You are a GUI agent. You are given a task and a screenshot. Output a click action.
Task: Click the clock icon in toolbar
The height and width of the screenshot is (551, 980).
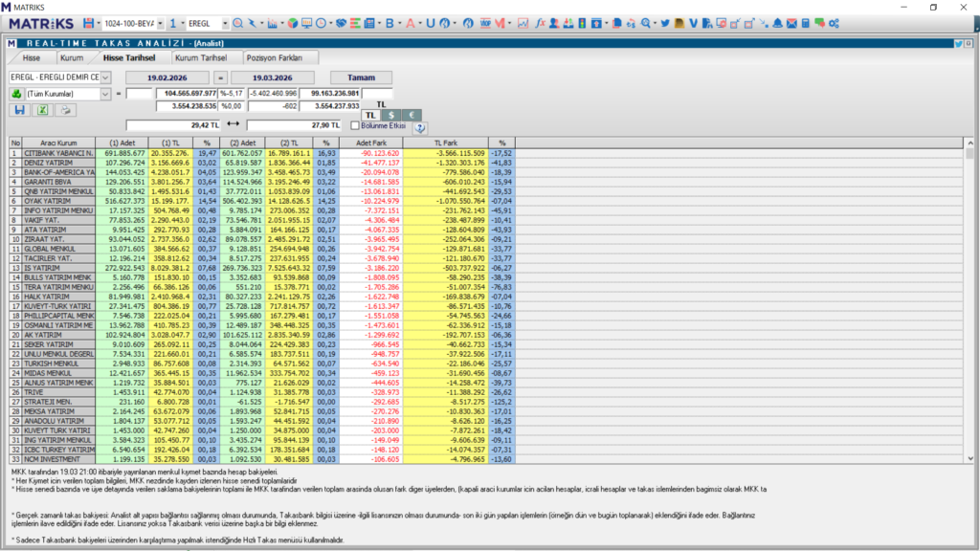pyautogui.click(x=321, y=23)
